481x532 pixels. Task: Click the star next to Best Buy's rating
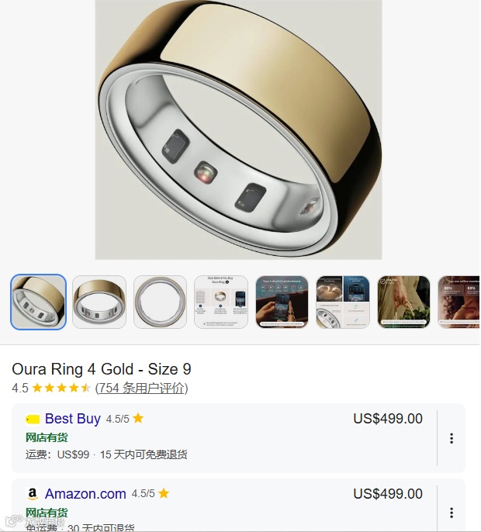(138, 418)
